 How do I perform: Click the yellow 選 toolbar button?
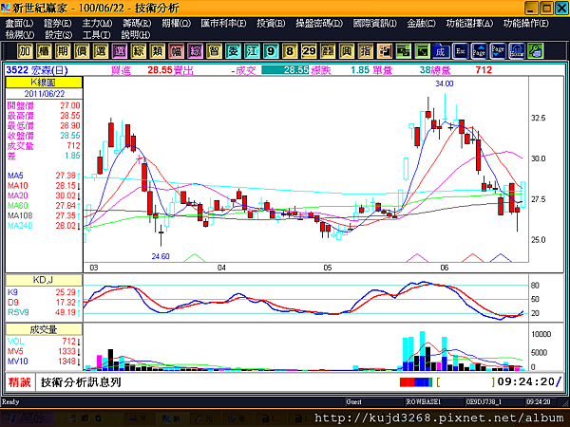(x=101, y=51)
